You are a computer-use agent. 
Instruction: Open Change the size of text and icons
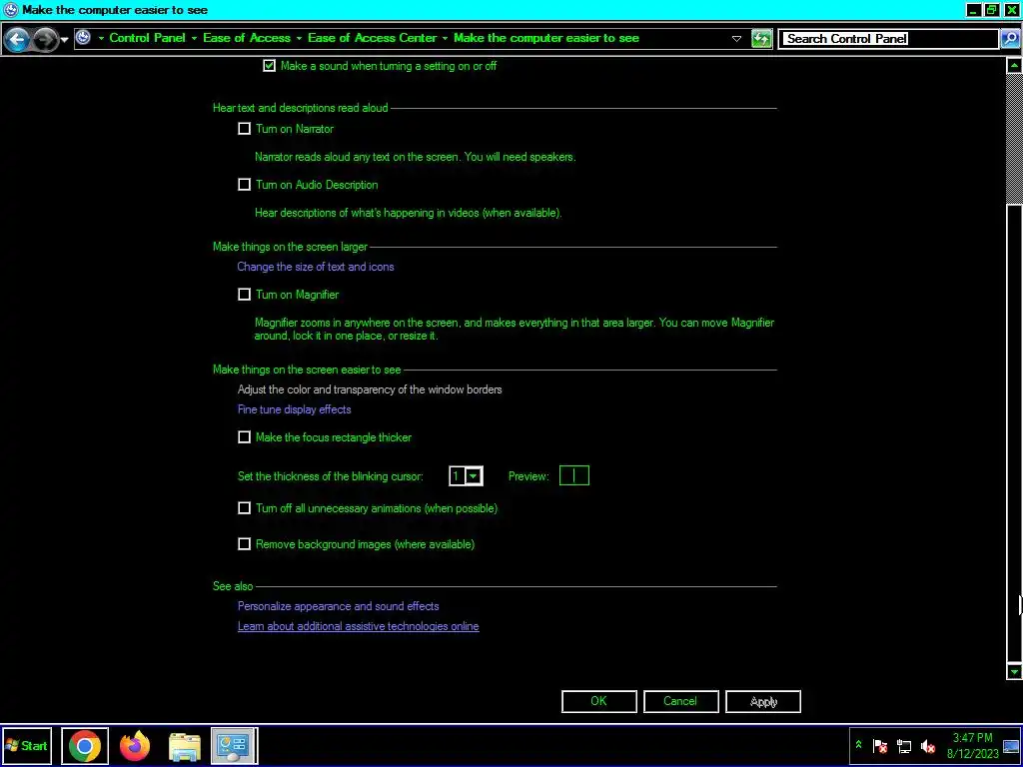pyautogui.click(x=316, y=266)
